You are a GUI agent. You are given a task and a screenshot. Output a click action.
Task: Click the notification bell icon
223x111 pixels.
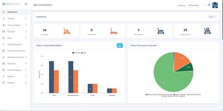[209, 5]
